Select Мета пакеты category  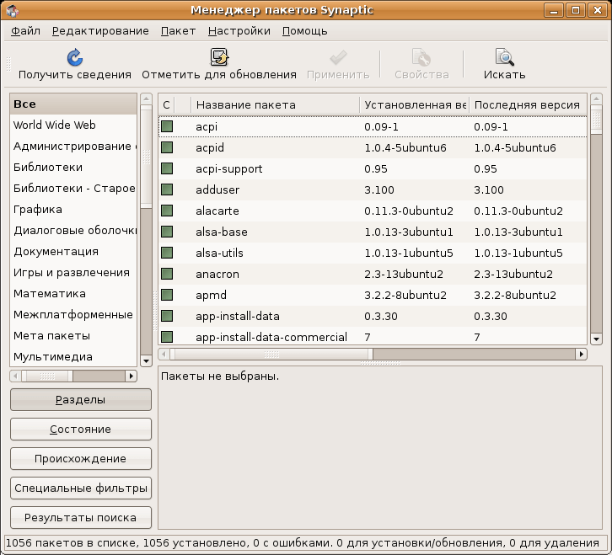pyautogui.click(x=73, y=336)
